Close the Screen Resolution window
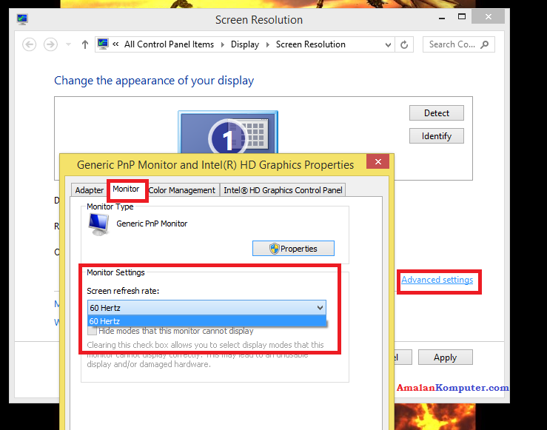This screenshot has width=547, height=430. coord(488,17)
